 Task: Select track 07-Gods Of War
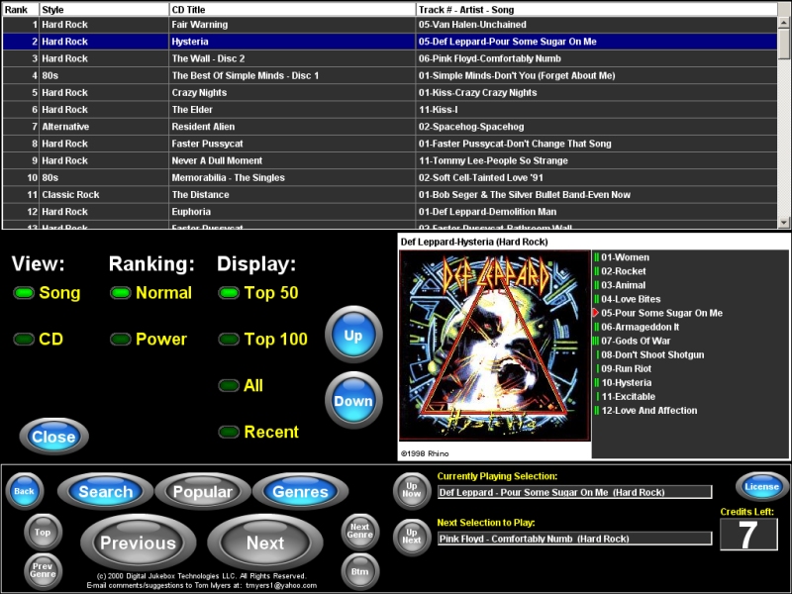click(636, 341)
